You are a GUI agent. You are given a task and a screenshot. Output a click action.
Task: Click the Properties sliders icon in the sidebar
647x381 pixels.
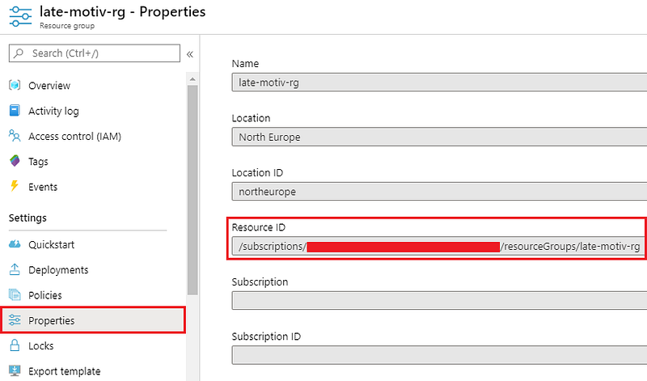[x=15, y=320]
